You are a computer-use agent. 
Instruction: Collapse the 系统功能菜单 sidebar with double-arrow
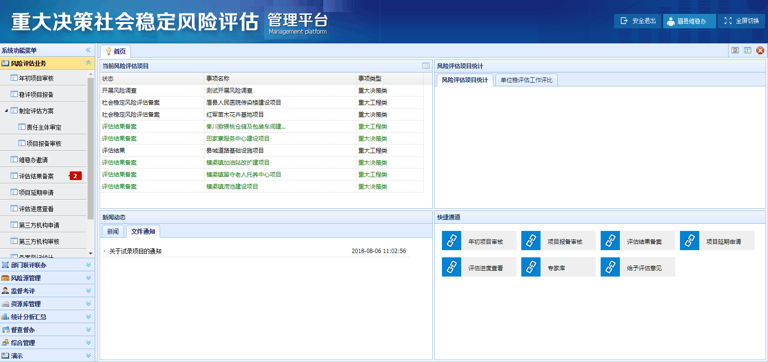point(88,50)
